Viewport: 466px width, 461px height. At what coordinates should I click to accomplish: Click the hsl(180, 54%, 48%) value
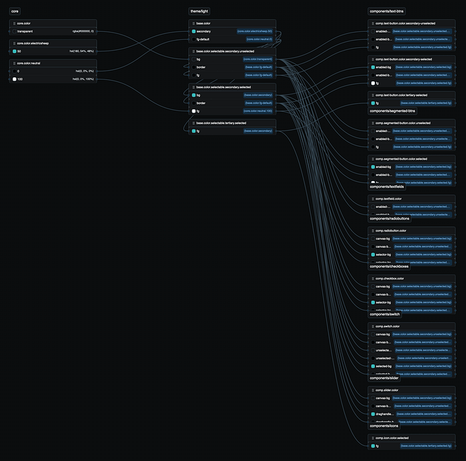[82, 51]
